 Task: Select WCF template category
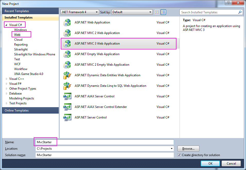pos(17,64)
